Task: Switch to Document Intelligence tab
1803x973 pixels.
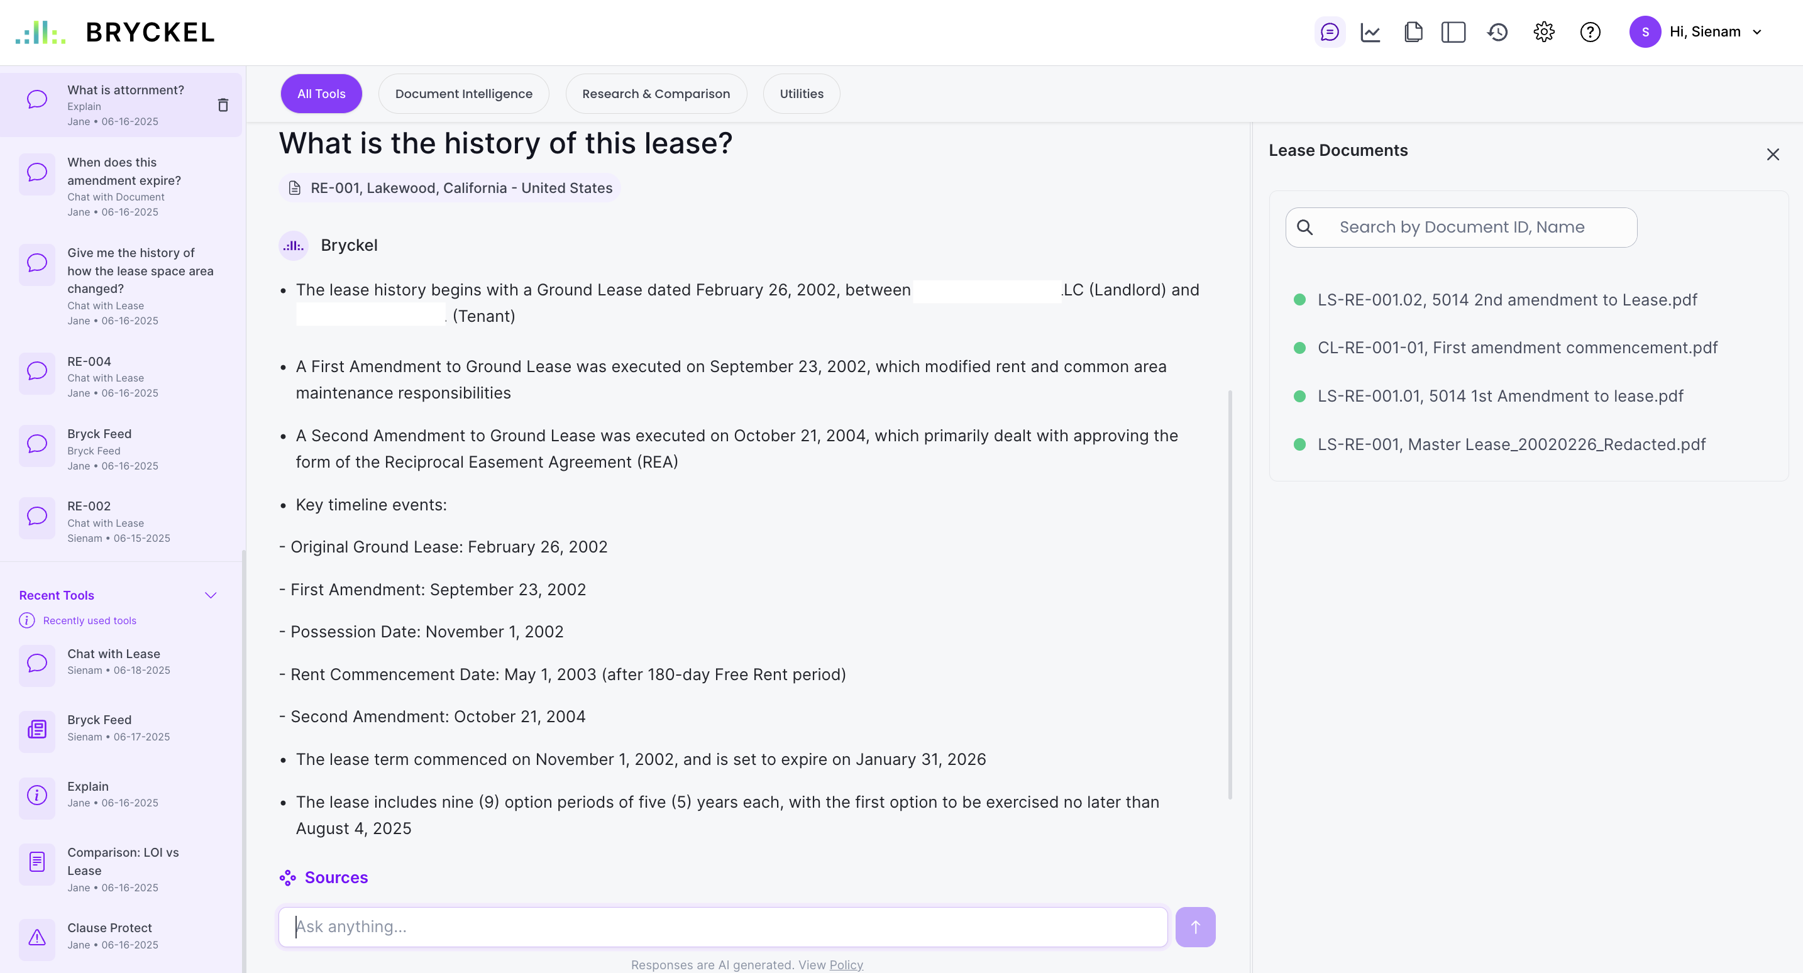Action: tap(463, 93)
